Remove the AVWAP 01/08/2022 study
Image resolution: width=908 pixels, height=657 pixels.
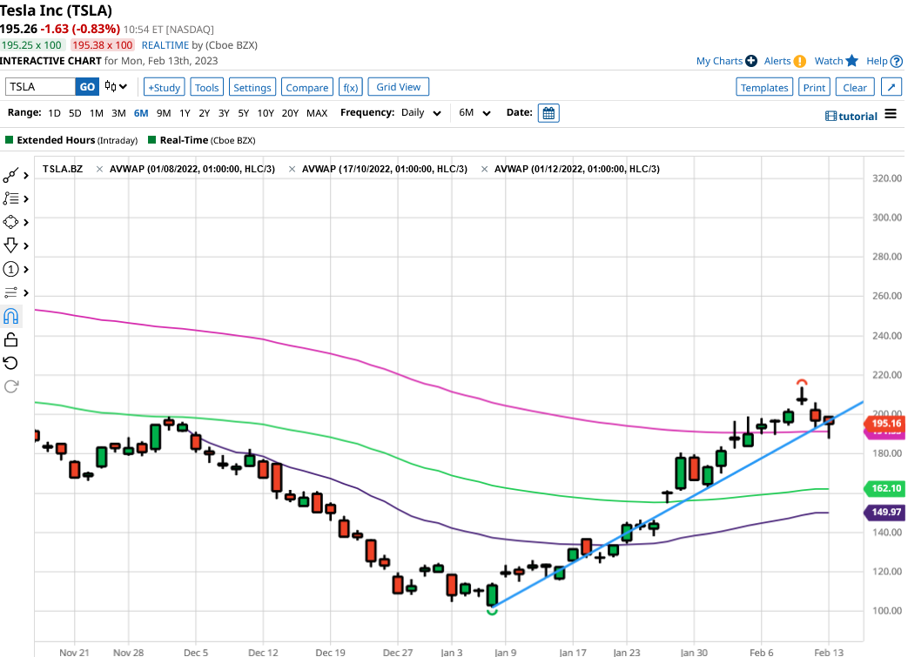99,169
